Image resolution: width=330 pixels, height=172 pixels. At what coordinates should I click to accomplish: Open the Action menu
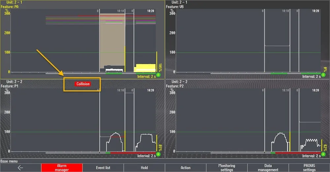[x=185, y=168]
